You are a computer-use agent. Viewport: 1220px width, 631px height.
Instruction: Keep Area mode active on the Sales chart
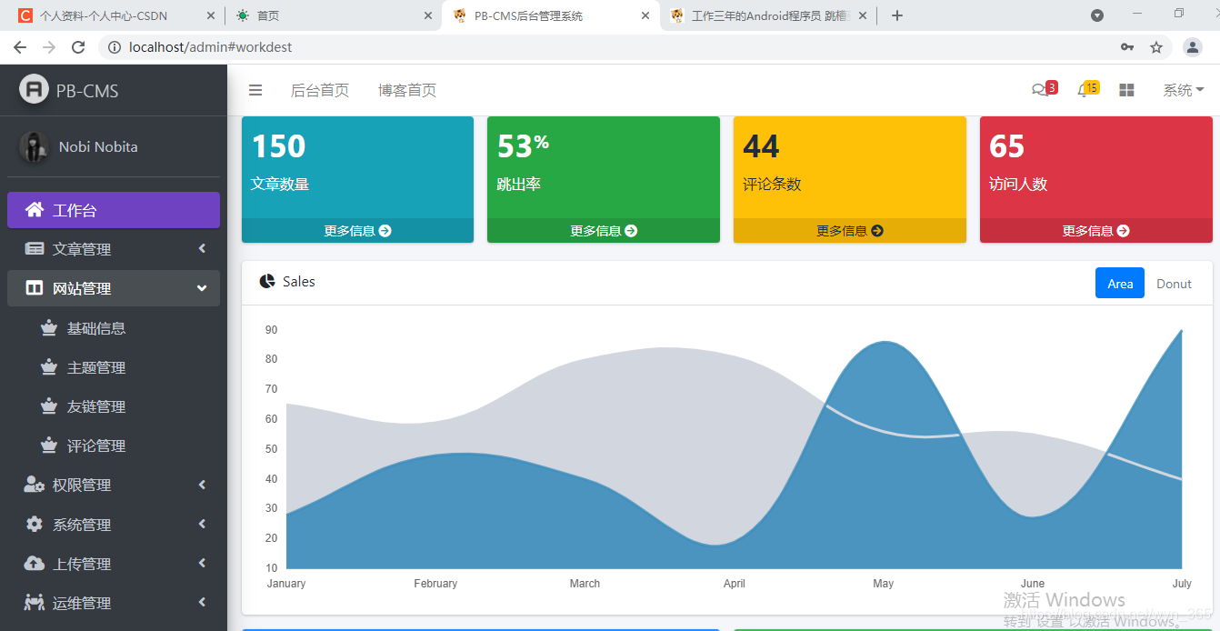(1119, 283)
